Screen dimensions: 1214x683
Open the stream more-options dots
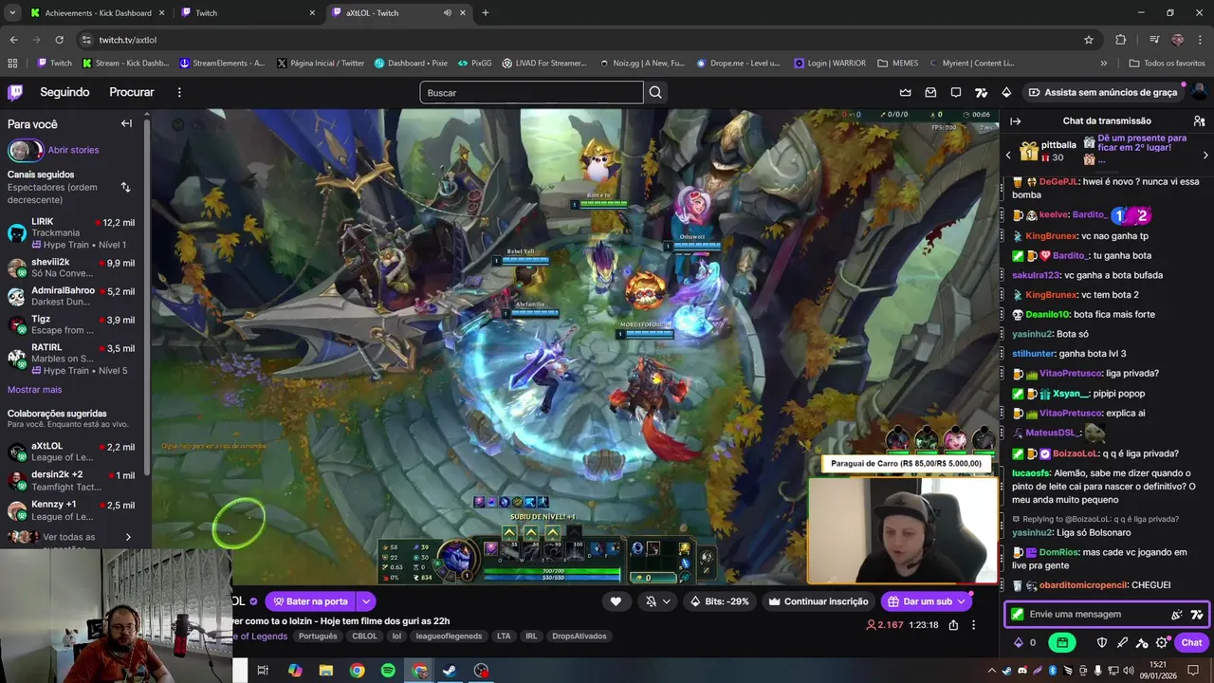tap(973, 625)
